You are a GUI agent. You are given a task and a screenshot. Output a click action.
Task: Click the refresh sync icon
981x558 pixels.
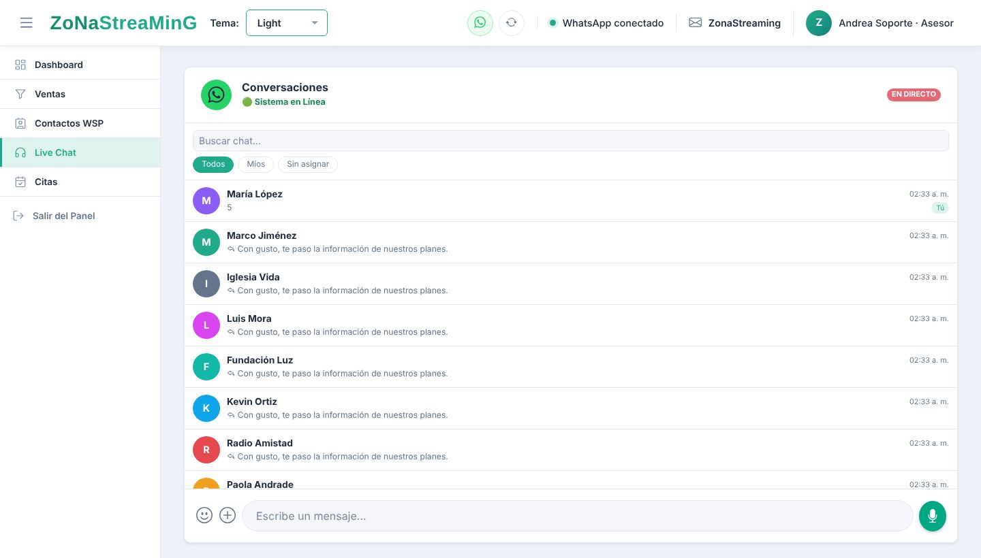(x=512, y=23)
